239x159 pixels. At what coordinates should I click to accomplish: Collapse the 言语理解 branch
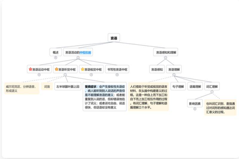click(174, 75)
